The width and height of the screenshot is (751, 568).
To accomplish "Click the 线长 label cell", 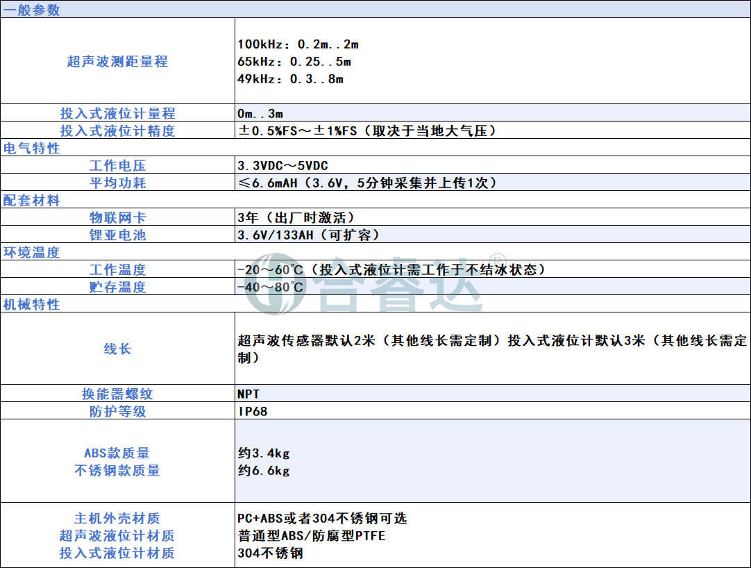I will click(x=117, y=349).
